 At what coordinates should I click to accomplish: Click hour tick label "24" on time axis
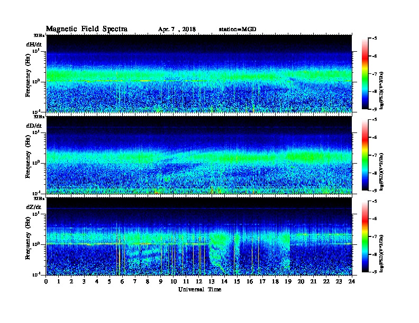352,281
